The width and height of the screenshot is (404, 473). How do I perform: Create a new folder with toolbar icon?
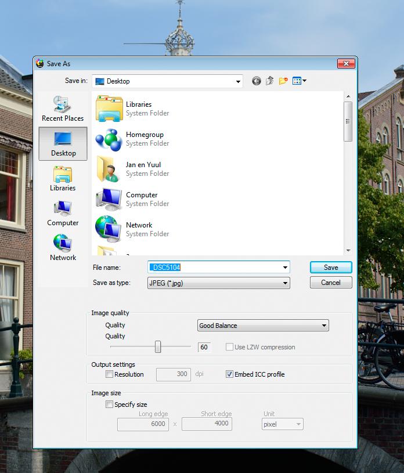pyautogui.click(x=283, y=81)
